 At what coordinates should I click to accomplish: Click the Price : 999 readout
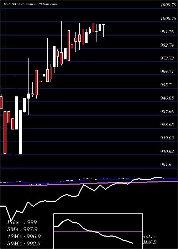pyautogui.click(x=22, y=222)
